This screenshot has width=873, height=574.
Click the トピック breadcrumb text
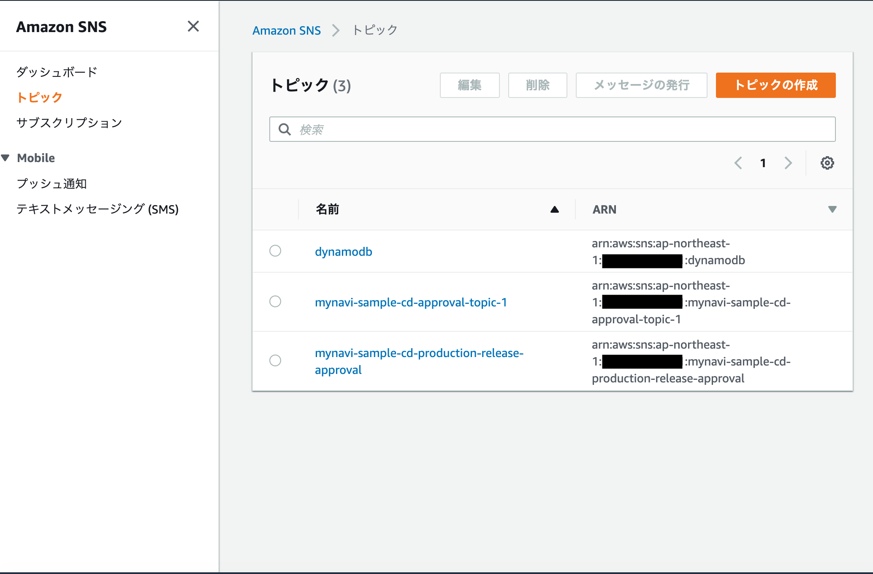pos(375,30)
